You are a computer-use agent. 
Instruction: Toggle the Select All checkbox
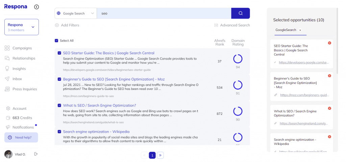pyautogui.click(x=56, y=41)
